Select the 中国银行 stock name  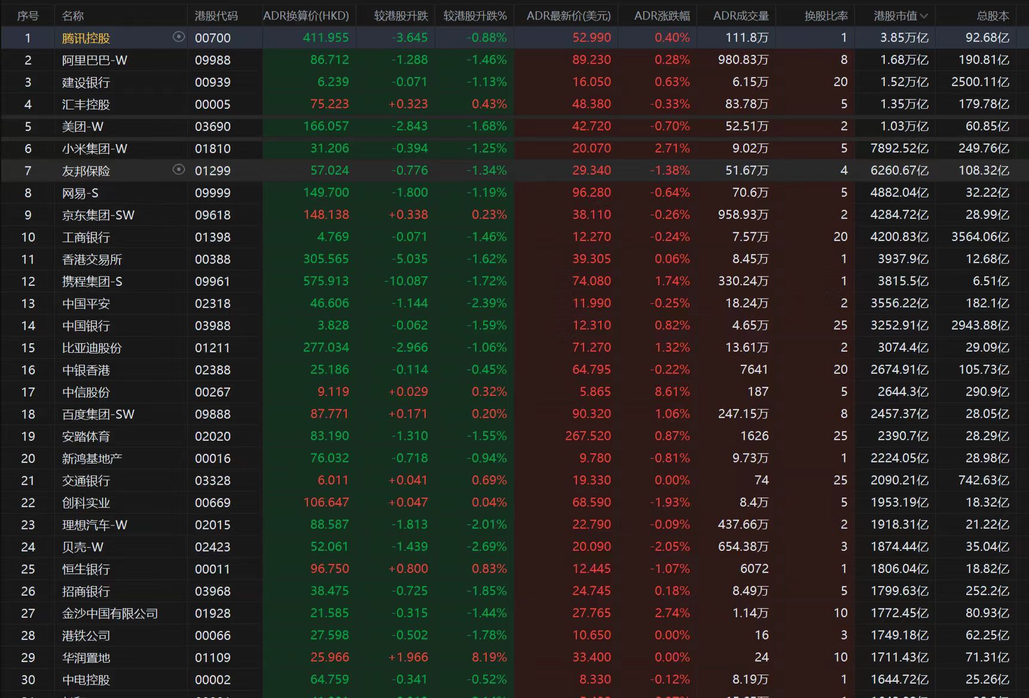point(86,326)
